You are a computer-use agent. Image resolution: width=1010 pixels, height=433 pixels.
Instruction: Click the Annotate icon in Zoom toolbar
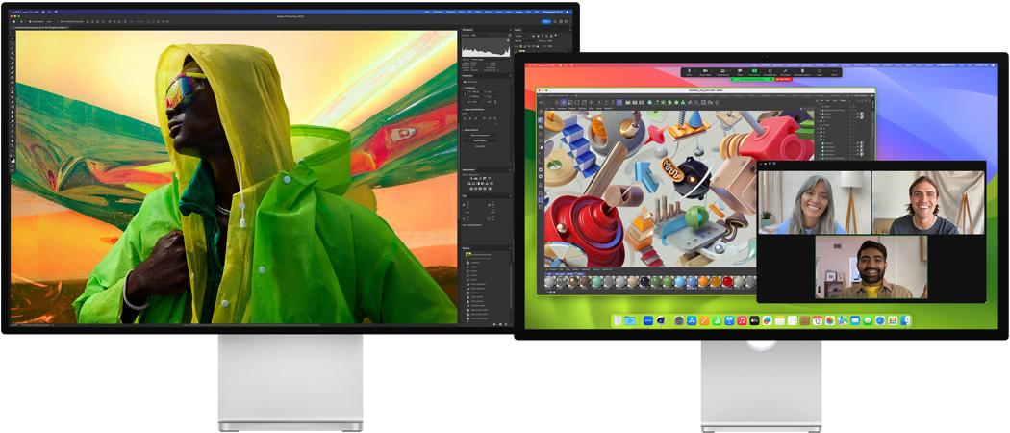pyautogui.click(x=785, y=71)
